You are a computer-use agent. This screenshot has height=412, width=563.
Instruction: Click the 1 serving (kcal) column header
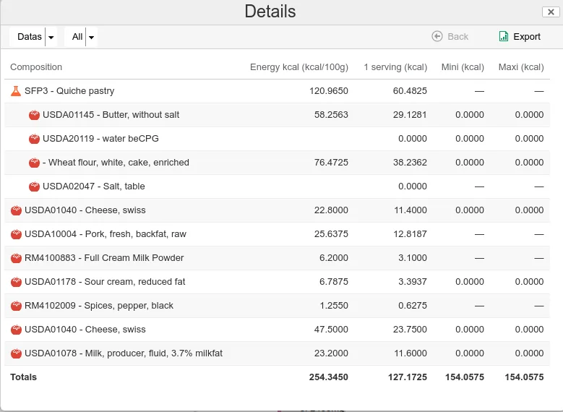[x=395, y=67]
